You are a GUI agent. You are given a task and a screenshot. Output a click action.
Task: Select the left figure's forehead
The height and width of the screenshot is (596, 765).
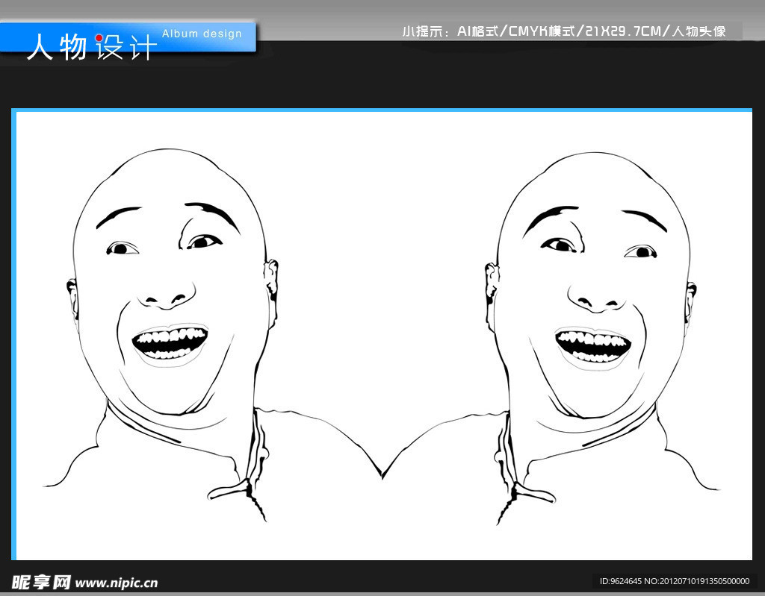click(x=164, y=183)
